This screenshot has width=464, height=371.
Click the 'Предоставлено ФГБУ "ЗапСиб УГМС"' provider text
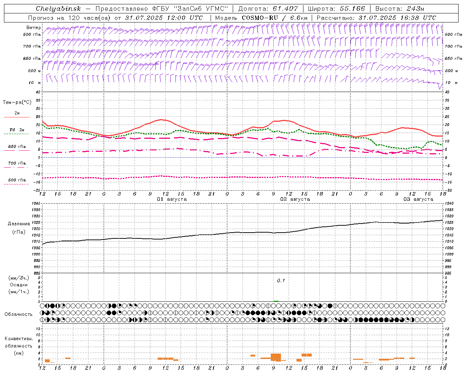[x=162, y=9]
